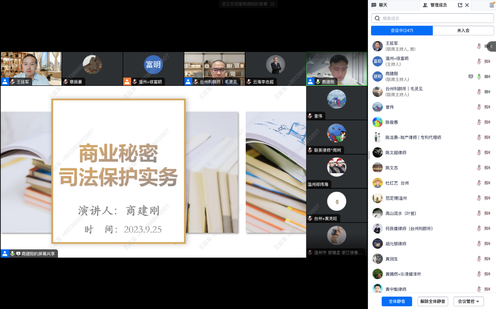The image size is (496, 309).
Task: Click the camera icon for 陈俊惠
Action: pos(487,122)
